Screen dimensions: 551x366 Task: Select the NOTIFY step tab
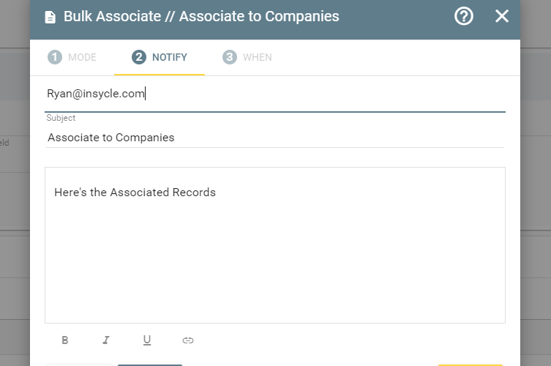(160, 57)
